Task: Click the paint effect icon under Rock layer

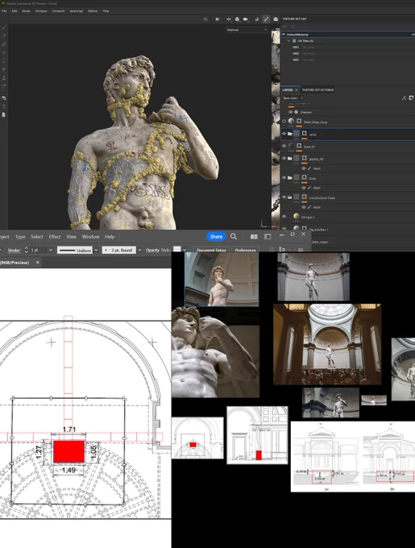Action: 309,188
